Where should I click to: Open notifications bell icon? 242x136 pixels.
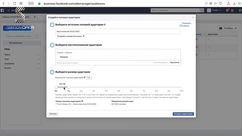pos(227,10)
